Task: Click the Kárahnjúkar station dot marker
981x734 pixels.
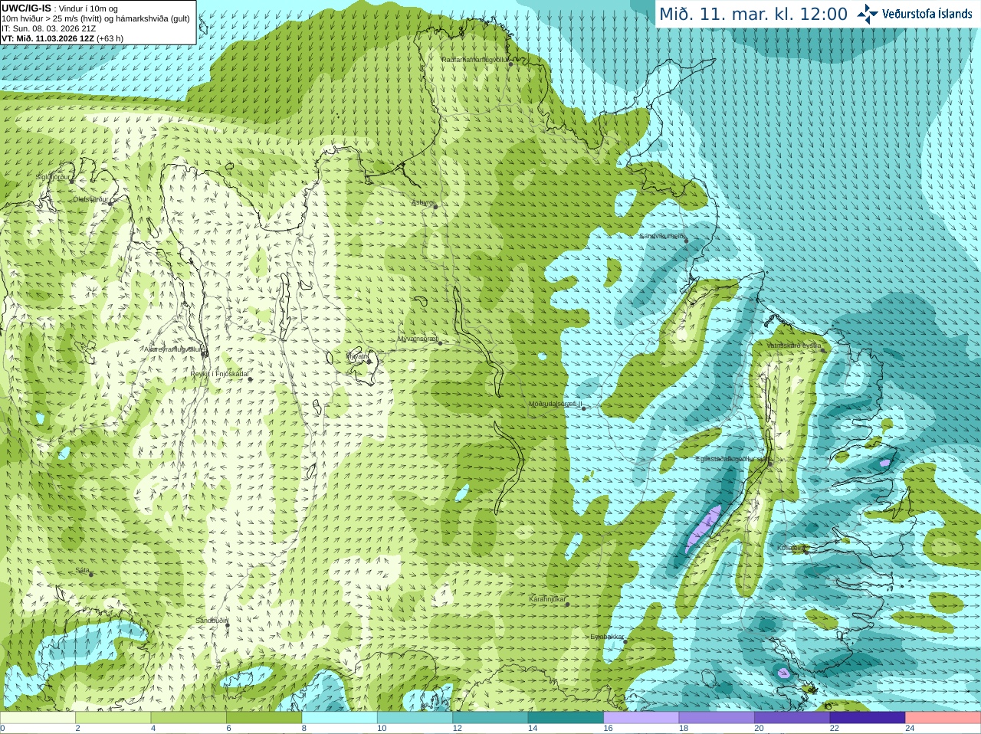Action: [568, 605]
